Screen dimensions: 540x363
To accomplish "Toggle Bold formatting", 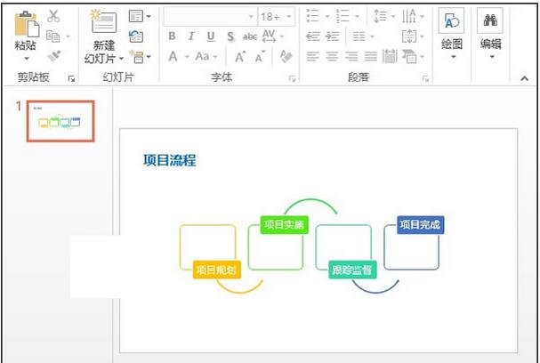I will pyautogui.click(x=173, y=36).
